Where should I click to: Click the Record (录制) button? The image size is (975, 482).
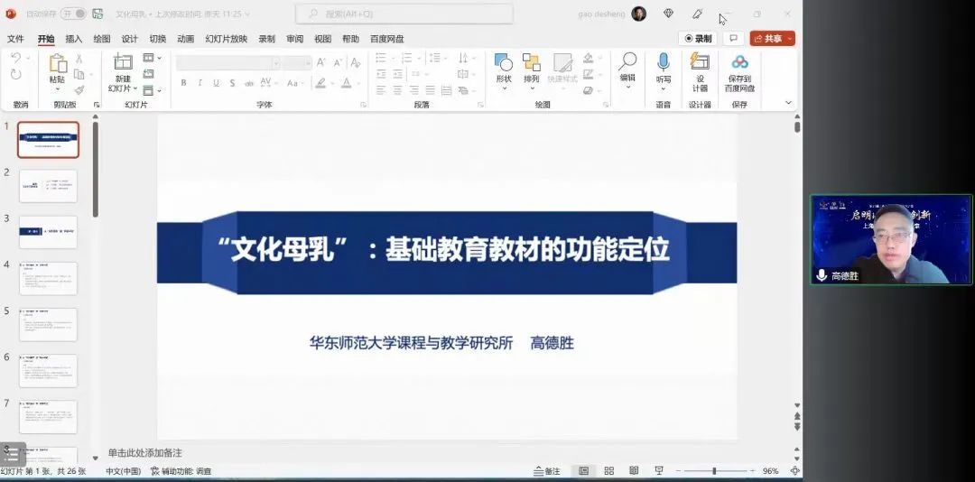click(698, 39)
